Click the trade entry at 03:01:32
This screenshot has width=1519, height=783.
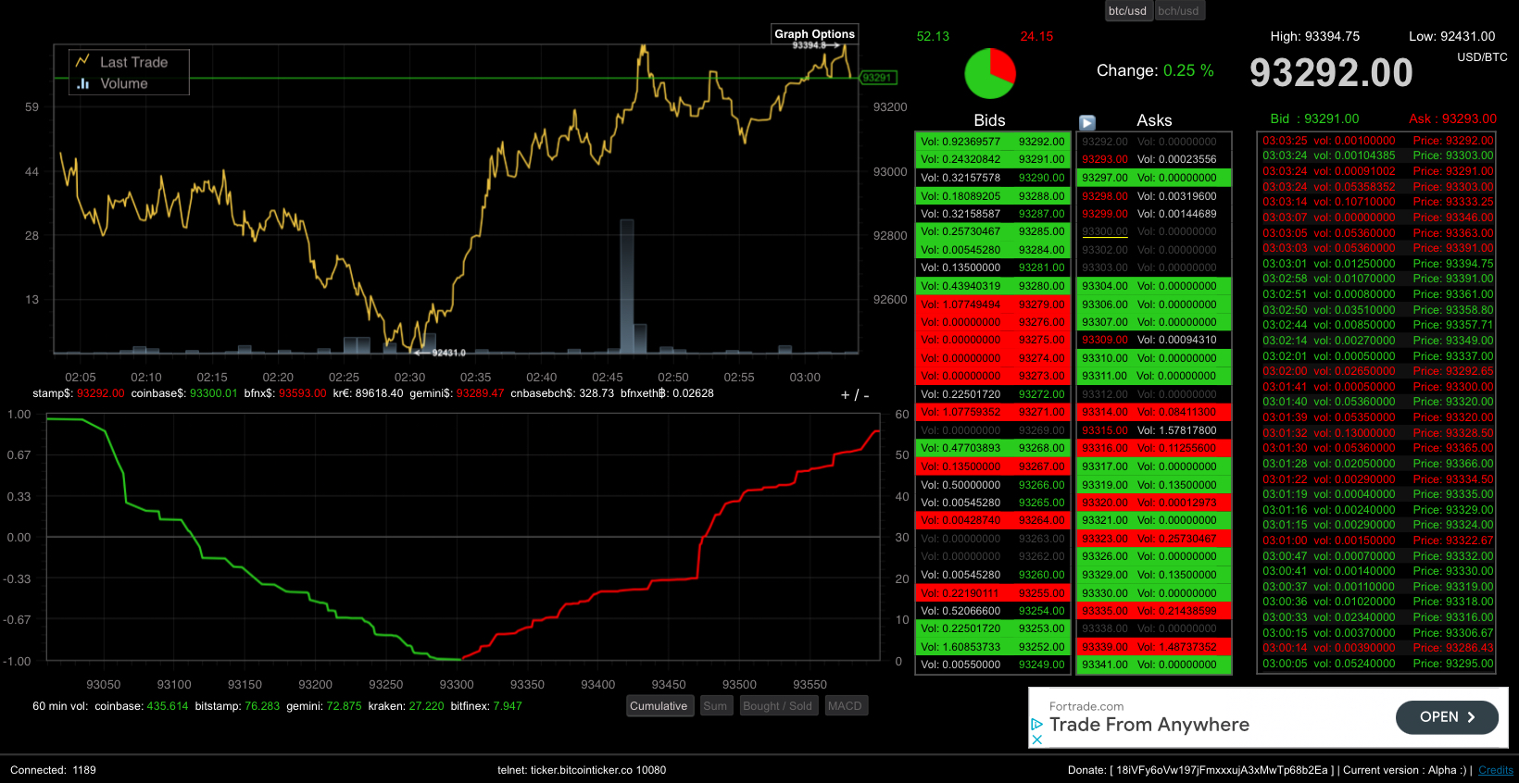tap(1377, 433)
